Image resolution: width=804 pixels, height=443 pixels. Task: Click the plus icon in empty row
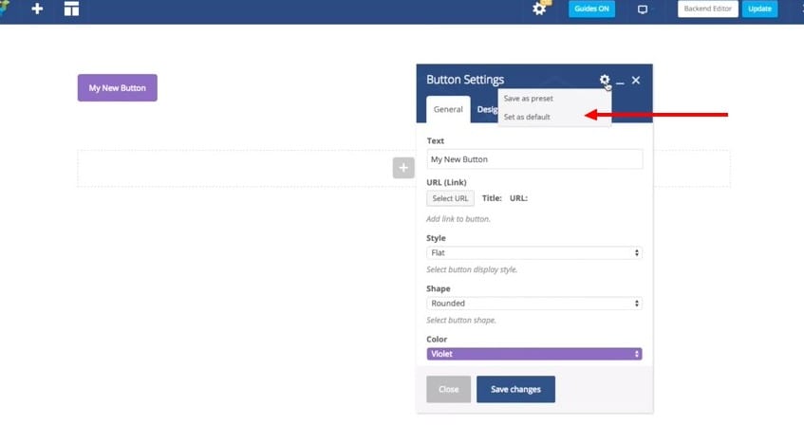[x=403, y=168]
